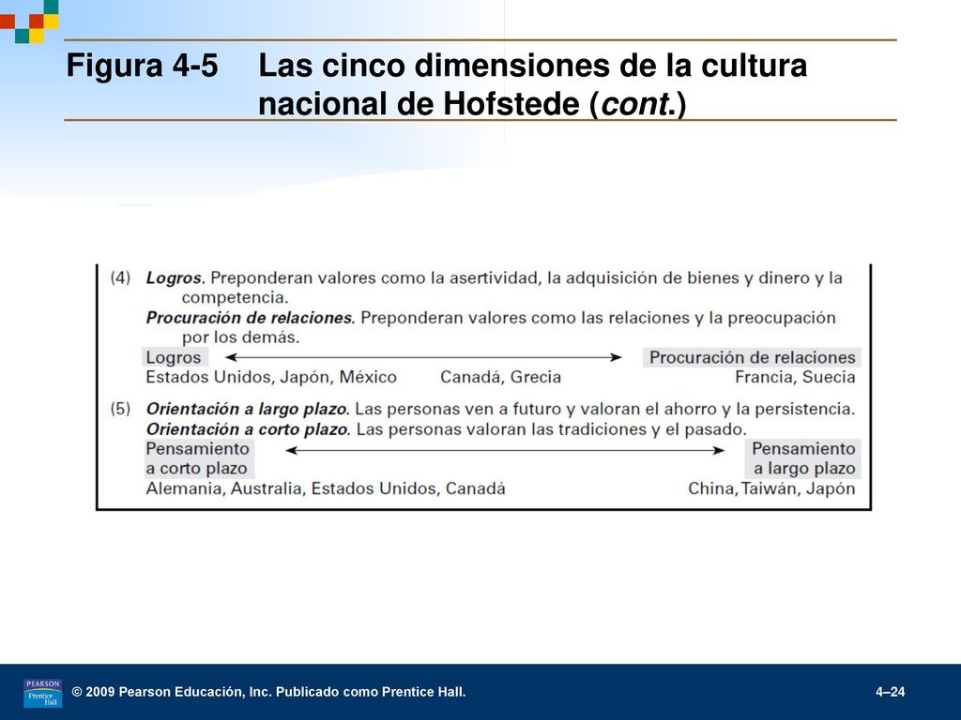Click the slide number '4–24'
Screen dimensions: 961x720
point(890,693)
